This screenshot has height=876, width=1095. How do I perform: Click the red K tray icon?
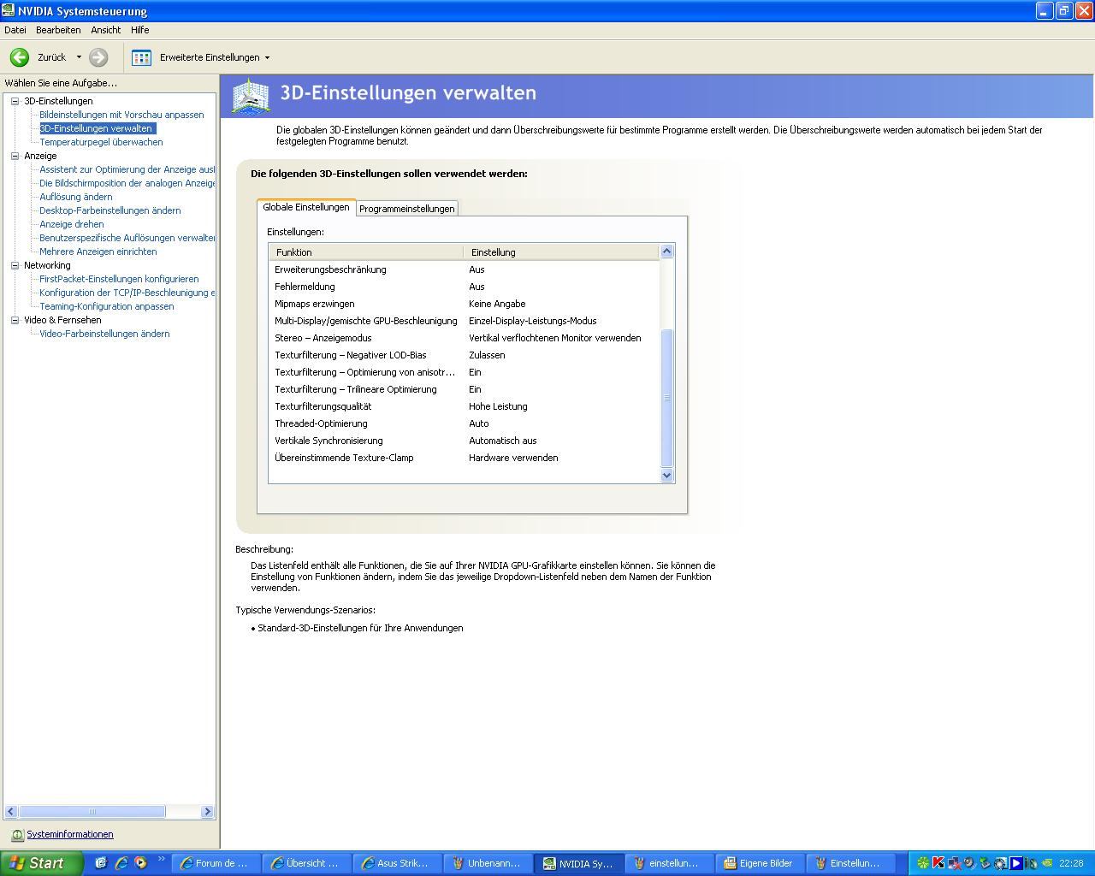(x=938, y=863)
